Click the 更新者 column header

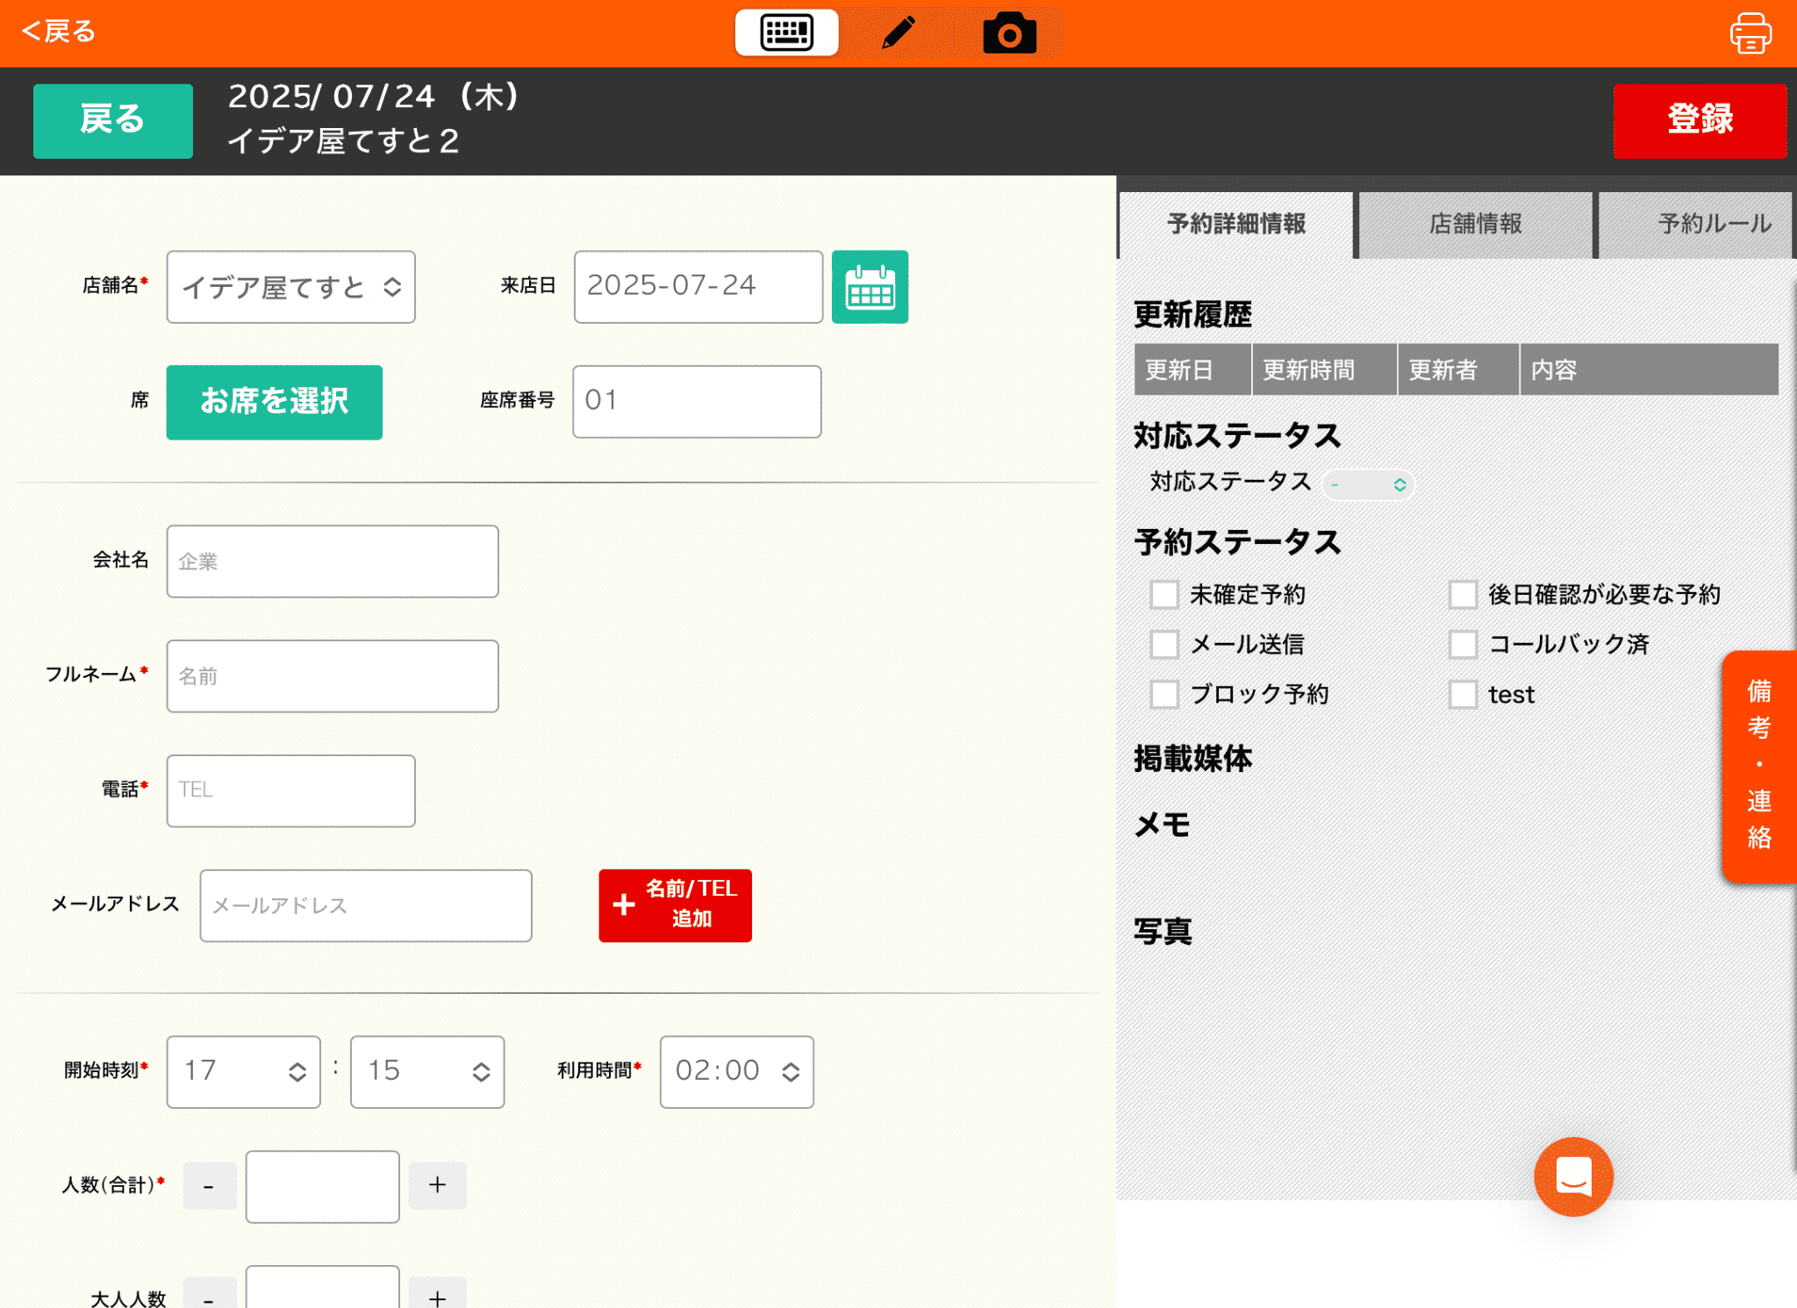[x=1458, y=369]
